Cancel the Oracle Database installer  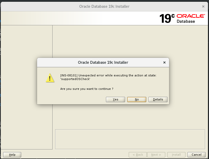tap(197, 155)
